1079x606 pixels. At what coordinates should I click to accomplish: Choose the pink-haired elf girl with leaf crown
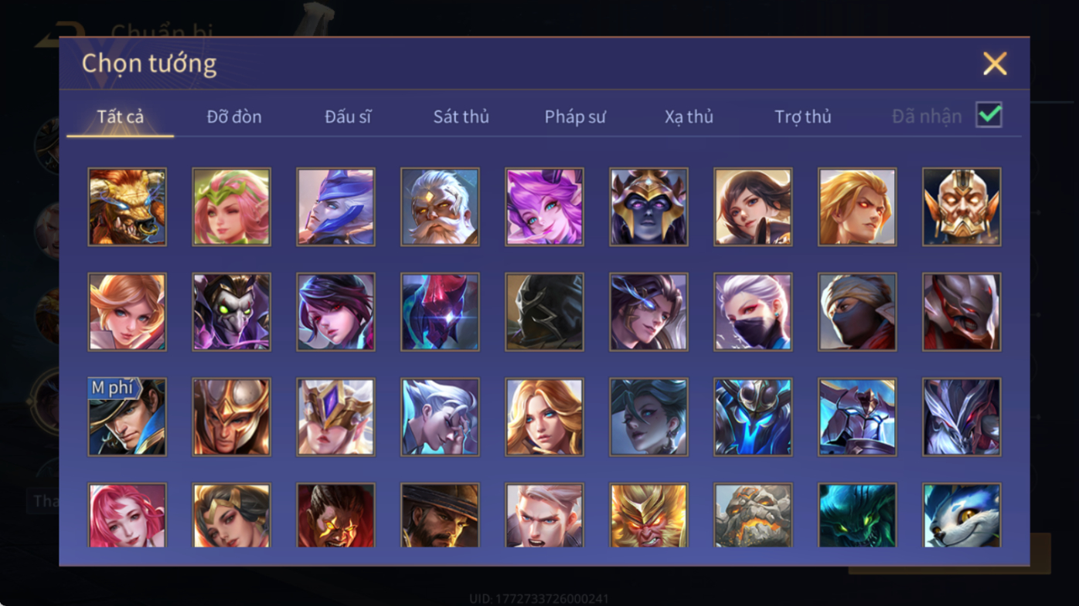[x=231, y=207]
